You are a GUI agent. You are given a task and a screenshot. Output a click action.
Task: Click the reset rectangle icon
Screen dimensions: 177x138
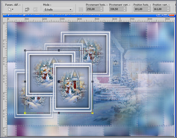point(27,9)
